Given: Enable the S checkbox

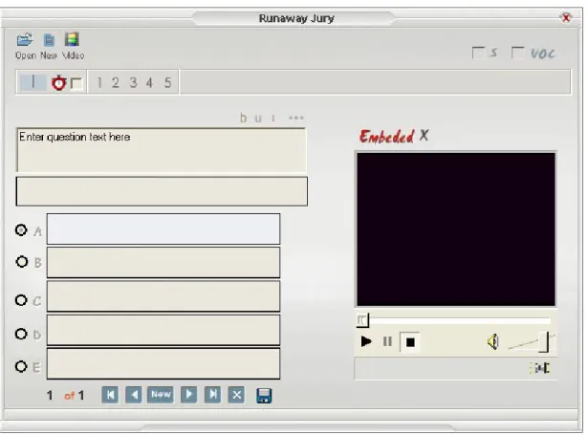Looking at the screenshot, I should pos(478,53).
